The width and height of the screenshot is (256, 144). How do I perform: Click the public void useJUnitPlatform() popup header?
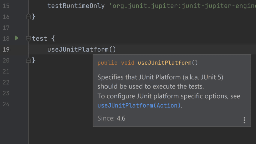click(x=147, y=63)
